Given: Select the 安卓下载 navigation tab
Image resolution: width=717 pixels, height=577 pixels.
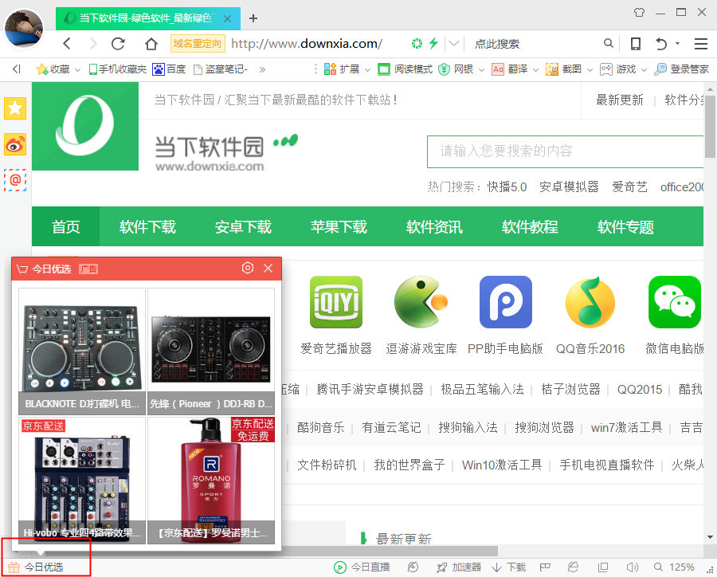Looking at the screenshot, I should point(243,226).
